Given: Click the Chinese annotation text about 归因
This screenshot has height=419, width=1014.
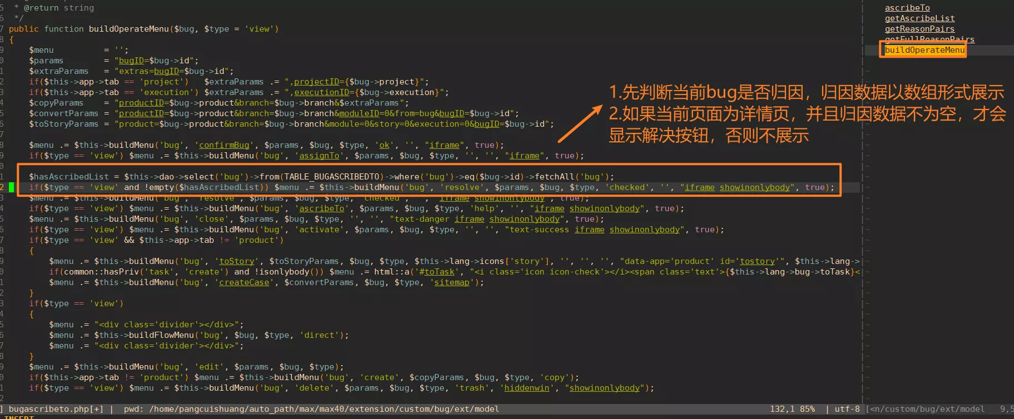Looking at the screenshot, I should [807, 113].
